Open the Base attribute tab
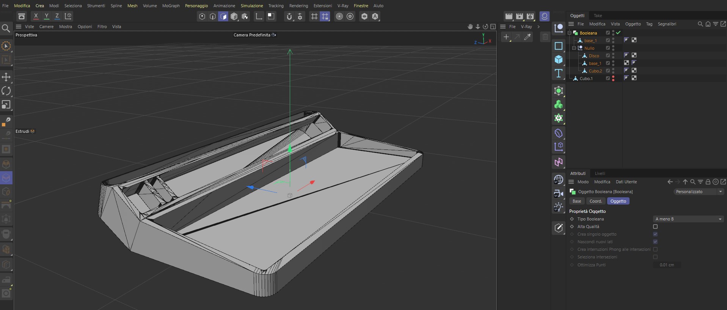The height and width of the screenshot is (310, 727). click(577, 201)
